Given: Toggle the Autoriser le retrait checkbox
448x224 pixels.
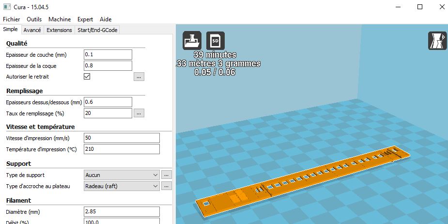Looking at the screenshot, I should coord(87,77).
